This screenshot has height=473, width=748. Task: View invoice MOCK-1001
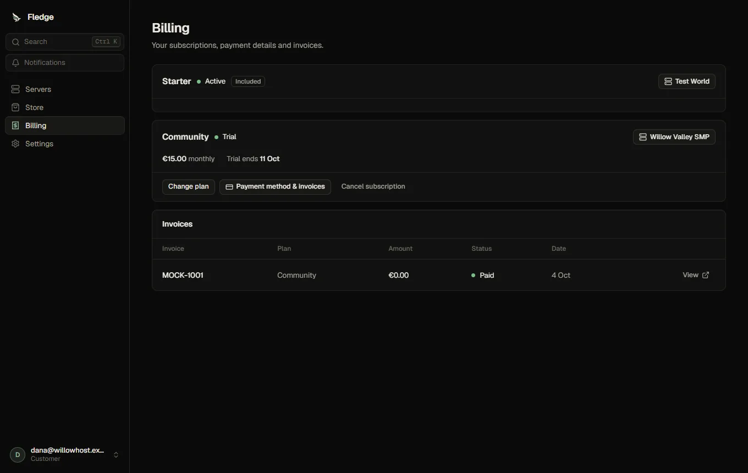696,275
